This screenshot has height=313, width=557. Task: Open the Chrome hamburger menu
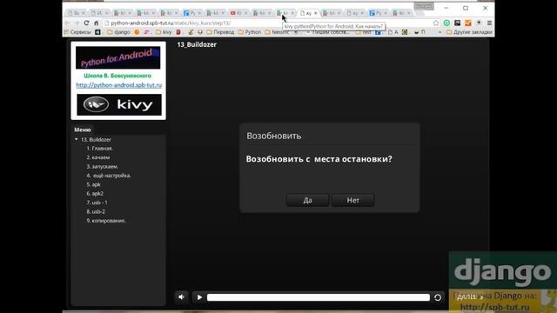[x=489, y=23]
